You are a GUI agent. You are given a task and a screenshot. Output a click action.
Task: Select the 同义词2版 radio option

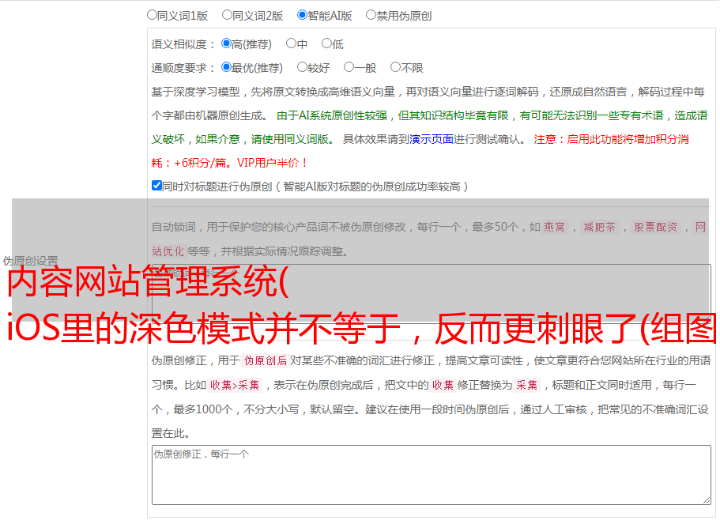click(227, 15)
